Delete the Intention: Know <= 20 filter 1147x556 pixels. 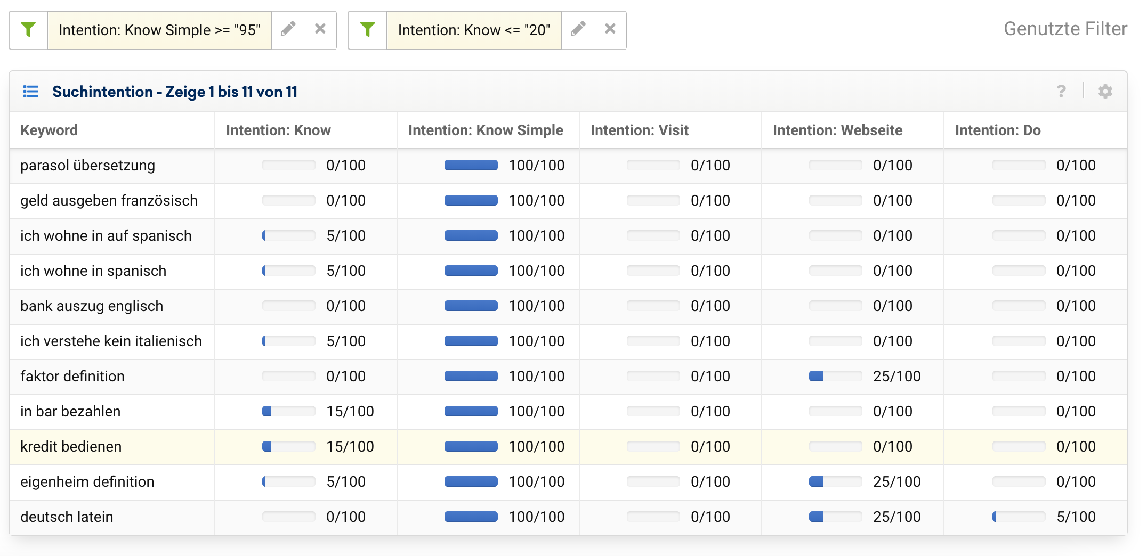point(610,29)
